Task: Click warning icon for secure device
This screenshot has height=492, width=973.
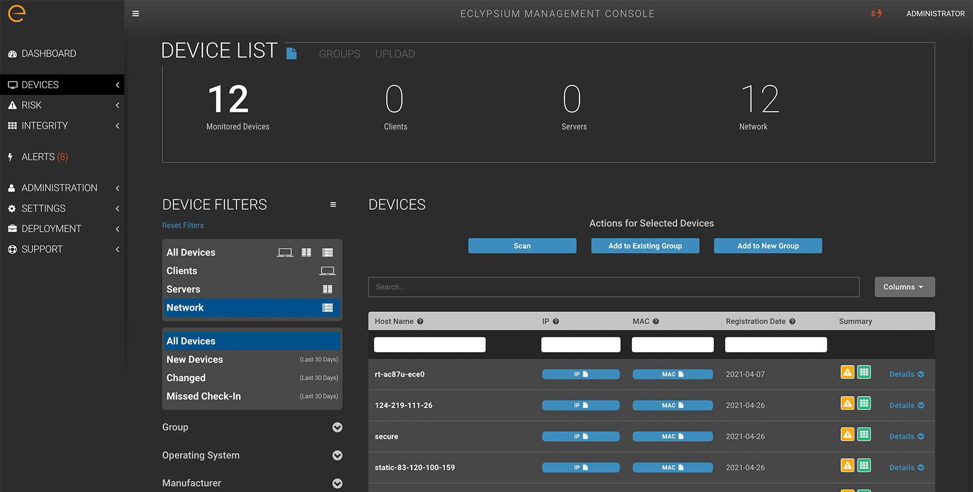Action: (848, 434)
